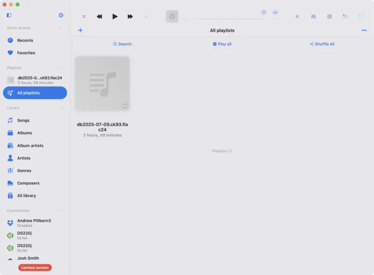Open lyrics panel icon in toolbar

click(x=330, y=16)
